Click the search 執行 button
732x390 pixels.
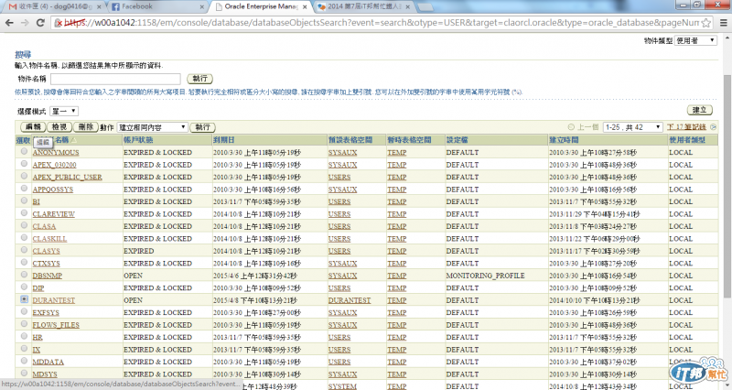(x=199, y=79)
